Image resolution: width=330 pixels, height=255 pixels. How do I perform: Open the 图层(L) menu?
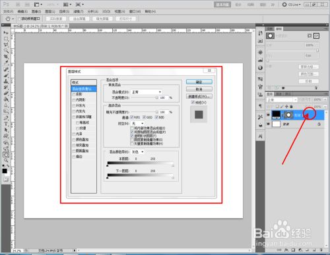[49, 11]
